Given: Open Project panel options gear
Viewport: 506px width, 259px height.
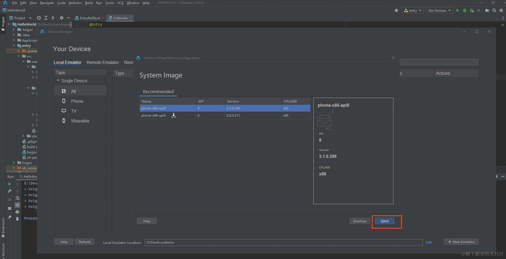Looking at the screenshot, I should tap(62, 18).
